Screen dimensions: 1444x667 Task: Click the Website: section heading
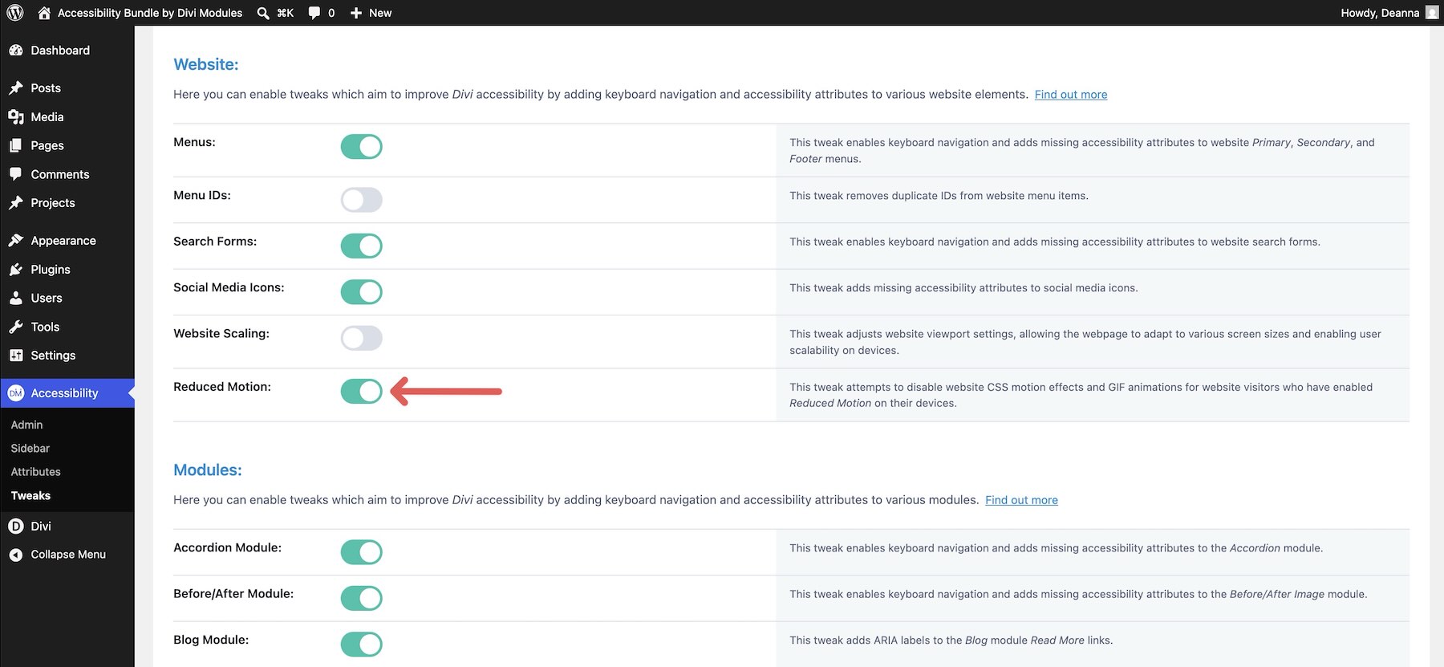pos(206,64)
